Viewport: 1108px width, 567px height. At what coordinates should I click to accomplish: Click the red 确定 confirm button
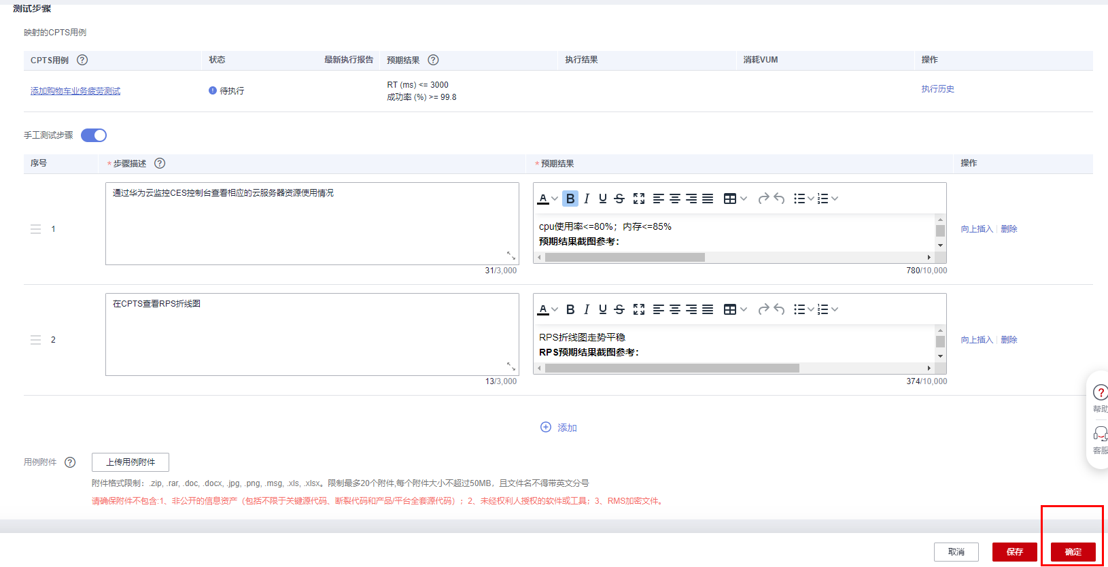point(1073,552)
